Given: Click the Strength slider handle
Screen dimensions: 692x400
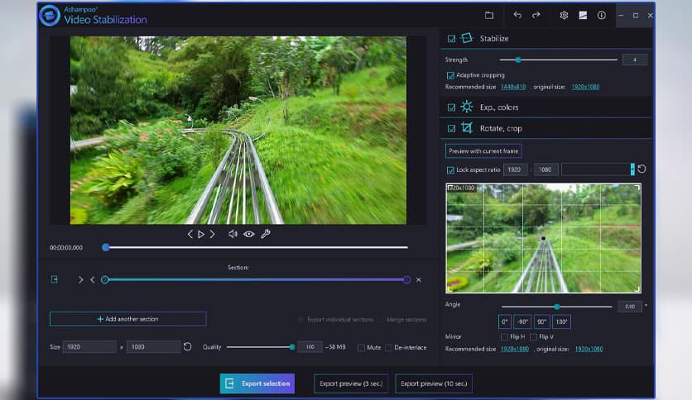Looking at the screenshot, I should click(518, 60).
